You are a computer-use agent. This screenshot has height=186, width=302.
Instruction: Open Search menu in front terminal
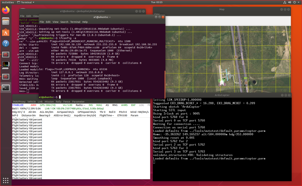click(64, 22)
